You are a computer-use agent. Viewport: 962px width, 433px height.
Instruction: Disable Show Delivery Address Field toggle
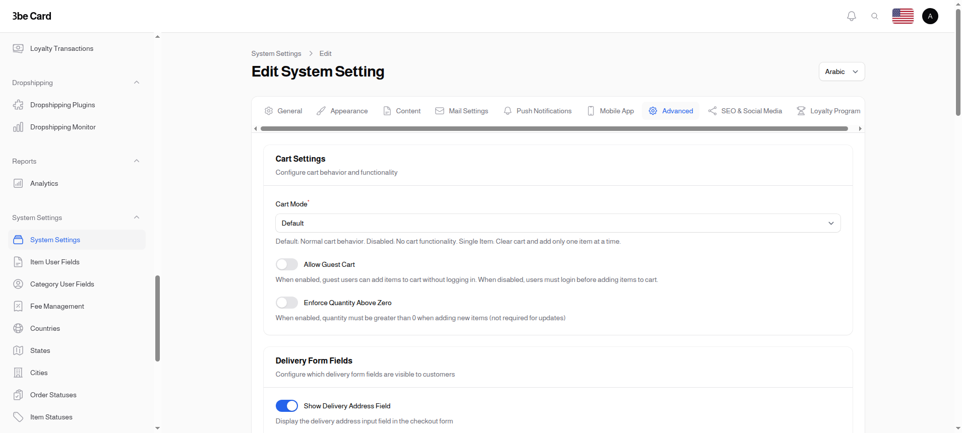coord(286,406)
